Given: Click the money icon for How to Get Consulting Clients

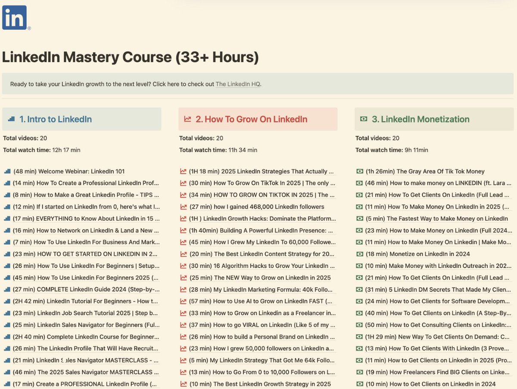Looking at the screenshot, I should tap(360, 325).
